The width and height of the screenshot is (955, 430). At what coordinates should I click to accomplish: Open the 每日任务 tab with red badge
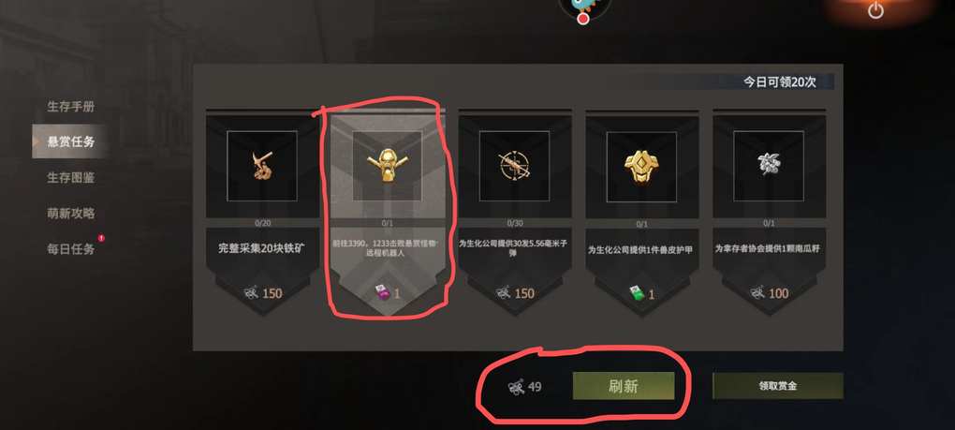point(71,249)
